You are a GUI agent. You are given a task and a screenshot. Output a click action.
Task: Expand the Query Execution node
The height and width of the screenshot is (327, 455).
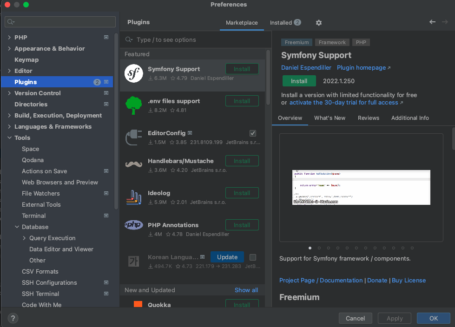click(24, 238)
